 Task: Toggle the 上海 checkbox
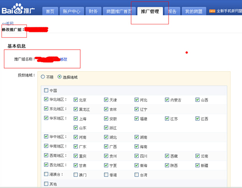click(x=76, y=118)
